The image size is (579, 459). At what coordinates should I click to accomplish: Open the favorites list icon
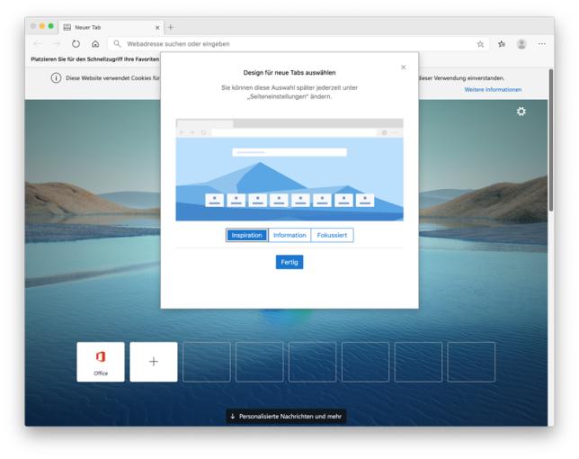pos(502,44)
